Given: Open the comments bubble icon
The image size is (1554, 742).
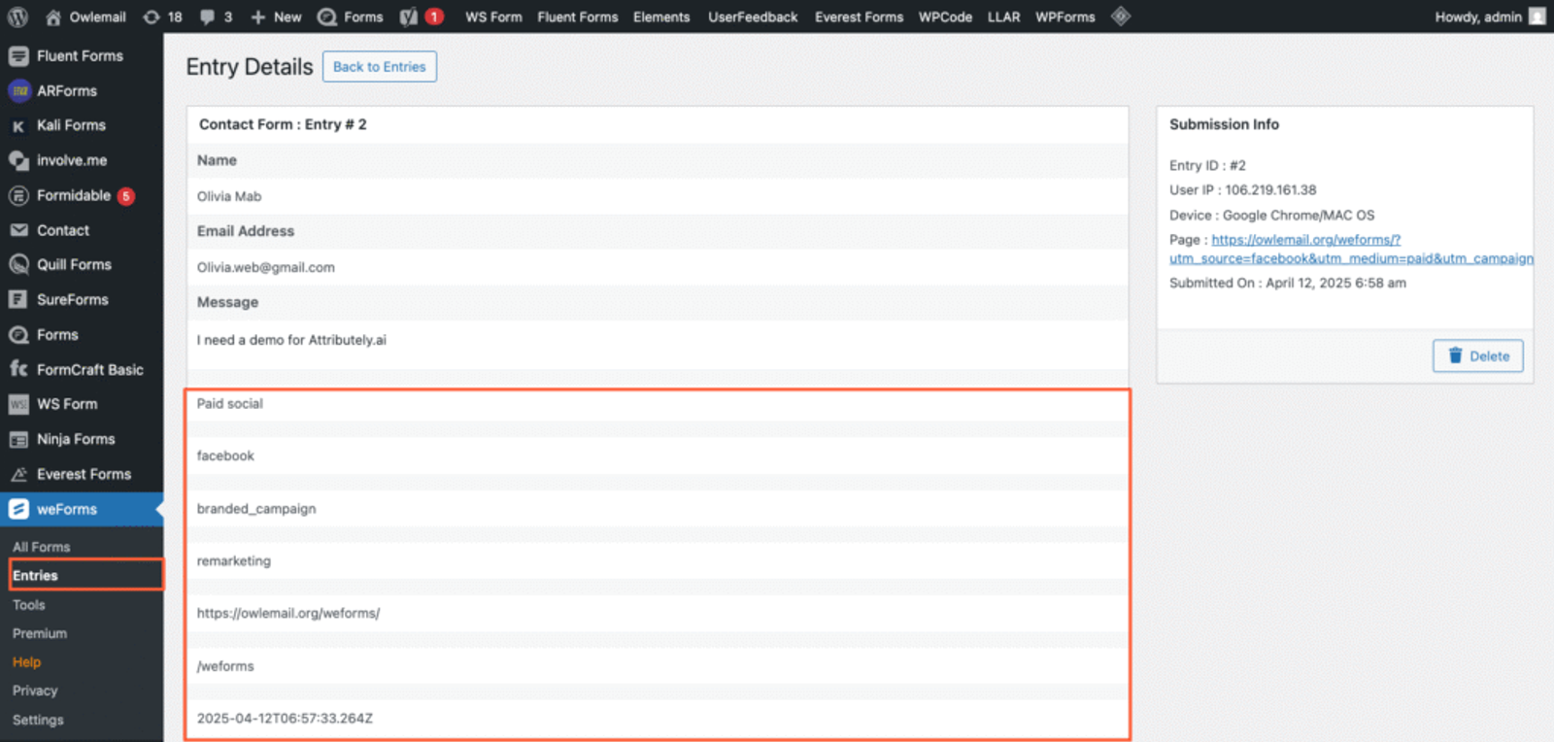Looking at the screenshot, I should [x=207, y=17].
